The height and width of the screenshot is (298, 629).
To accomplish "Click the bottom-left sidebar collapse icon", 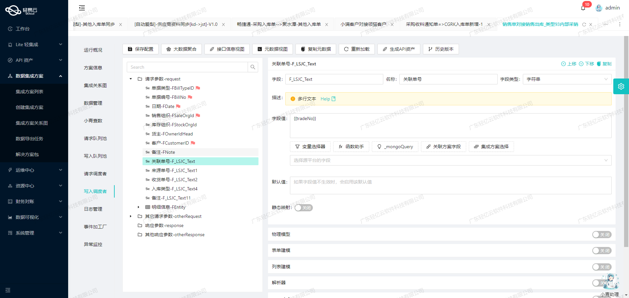I will tap(8, 290).
